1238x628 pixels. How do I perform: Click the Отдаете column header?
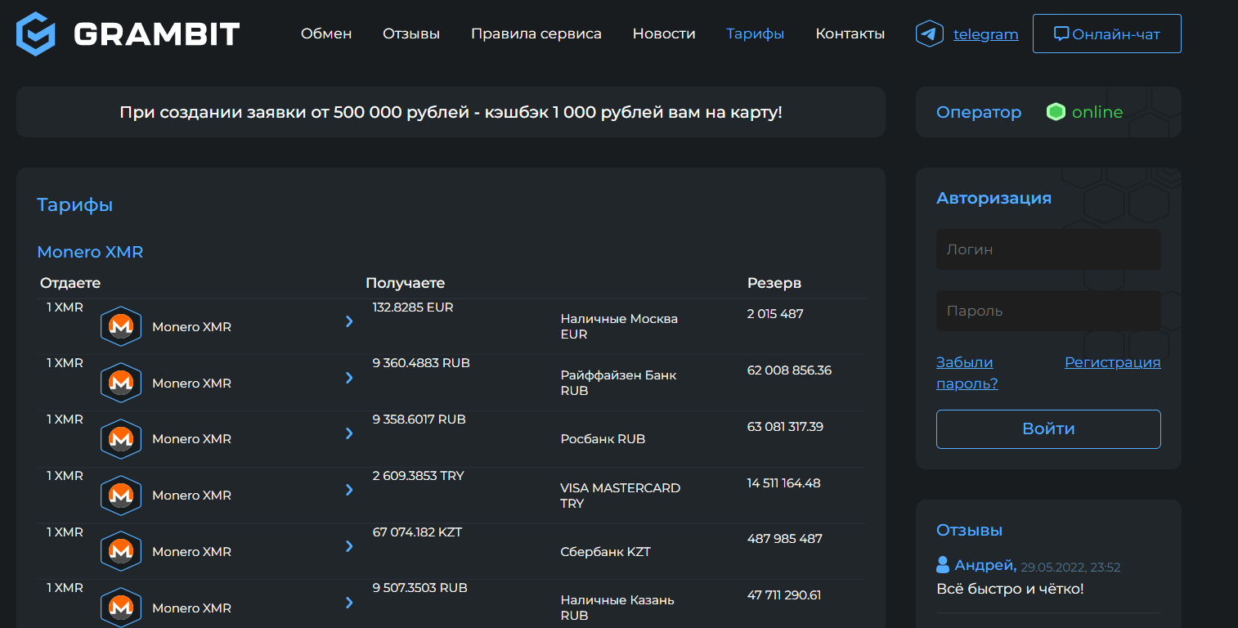click(x=70, y=283)
